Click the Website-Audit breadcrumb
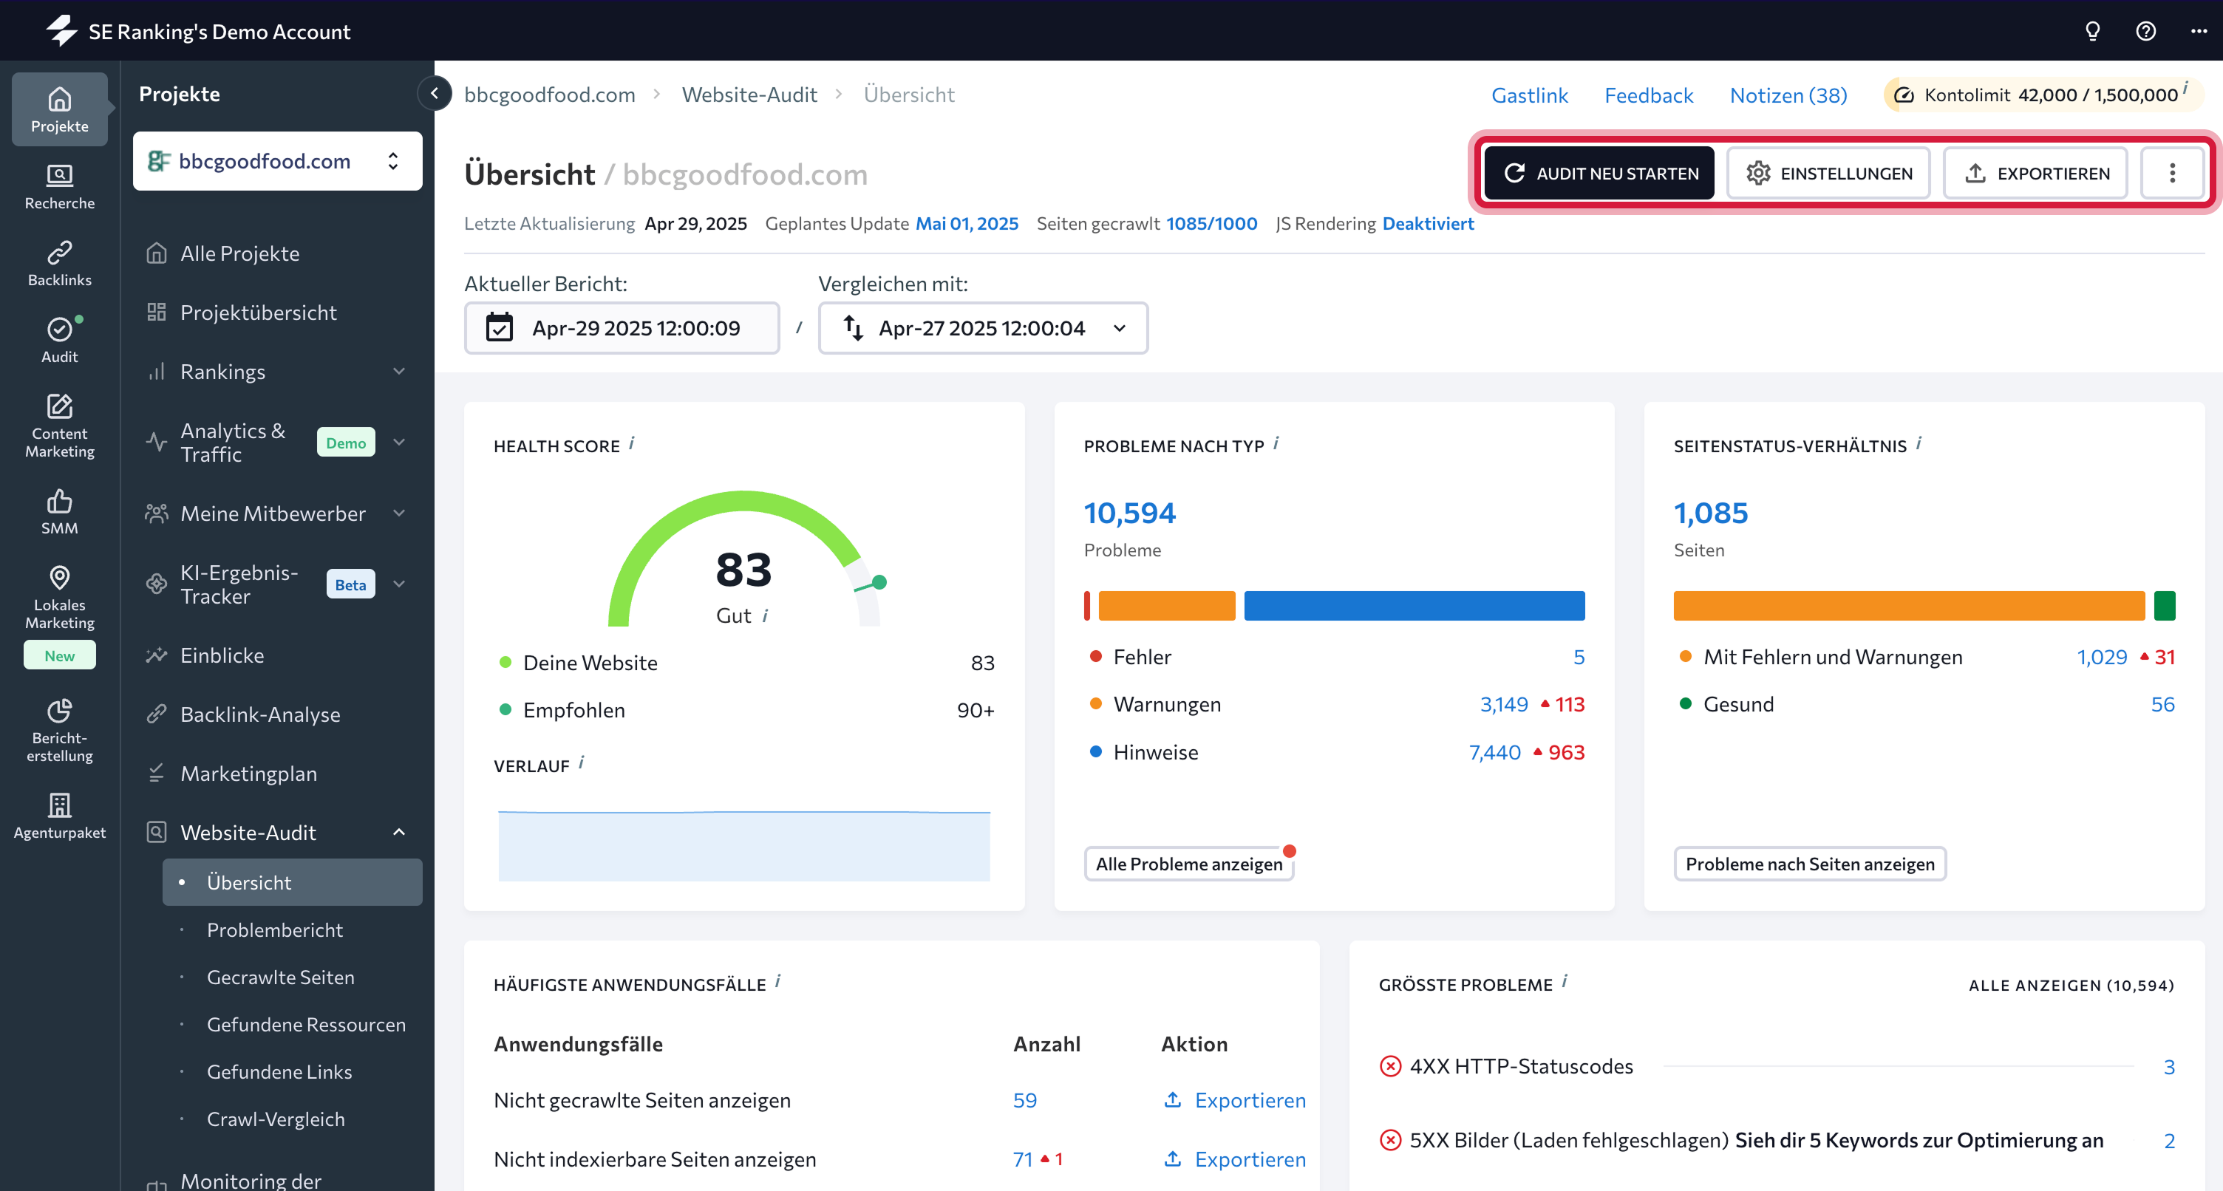Image resolution: width=2223 pixels, height=1191 pixels. [749, 95]
